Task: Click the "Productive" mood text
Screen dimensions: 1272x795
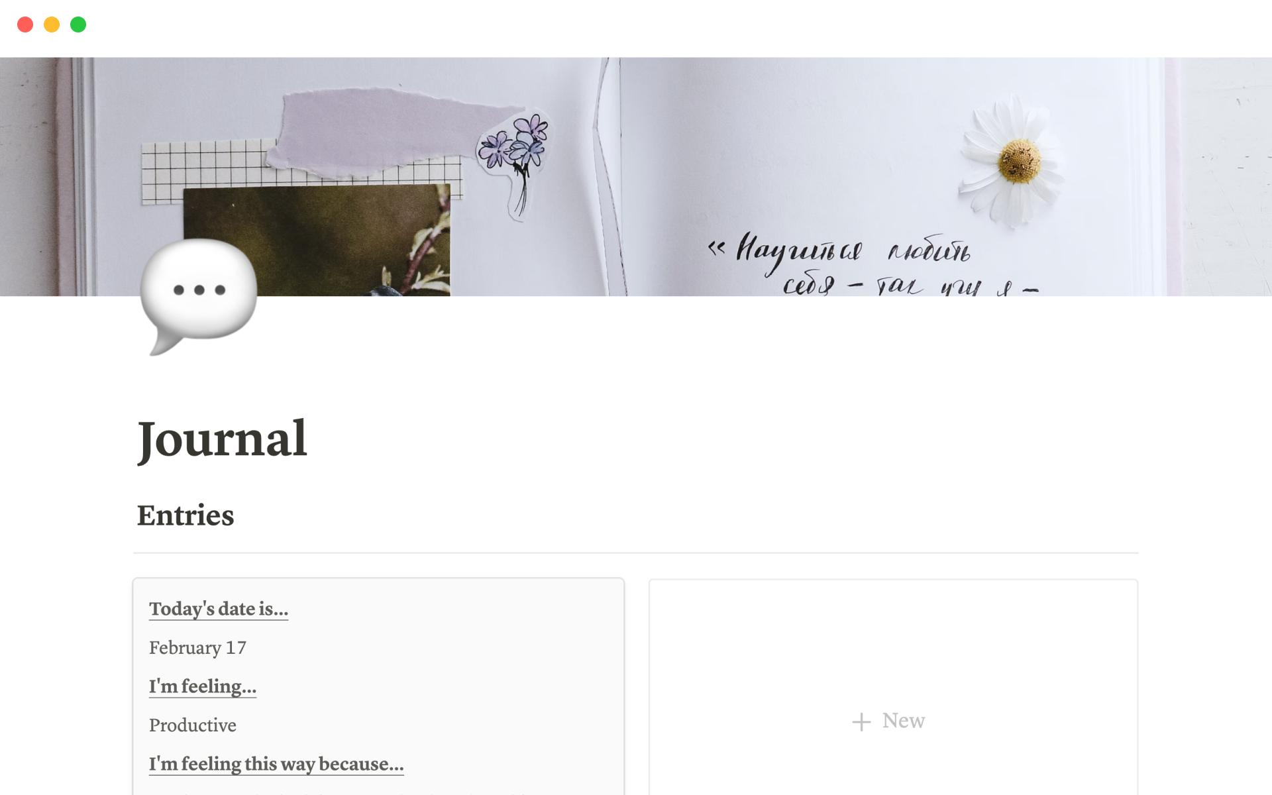Action: (193, 725)
